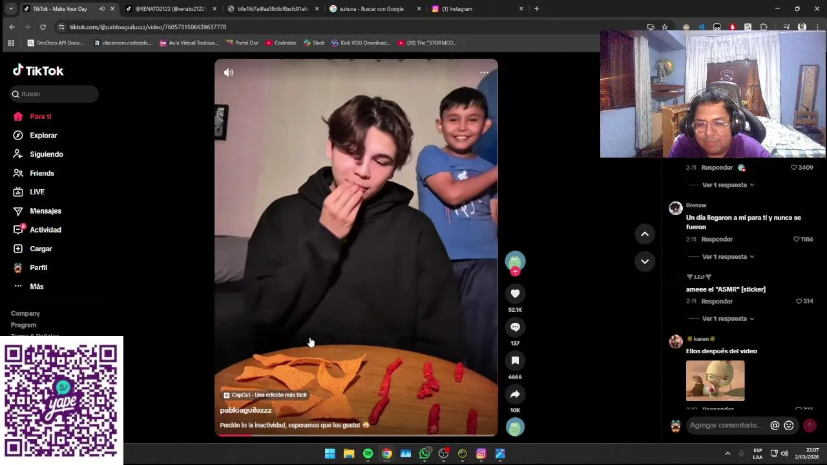The width and height of the screenshot is (827, 465).
Task: Mute the video with the speaker icon
Action: coord(229,72)
